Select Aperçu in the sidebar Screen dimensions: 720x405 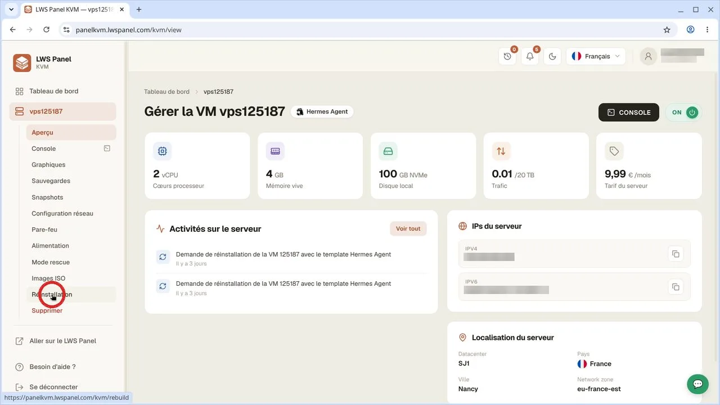tap(71, 133)
